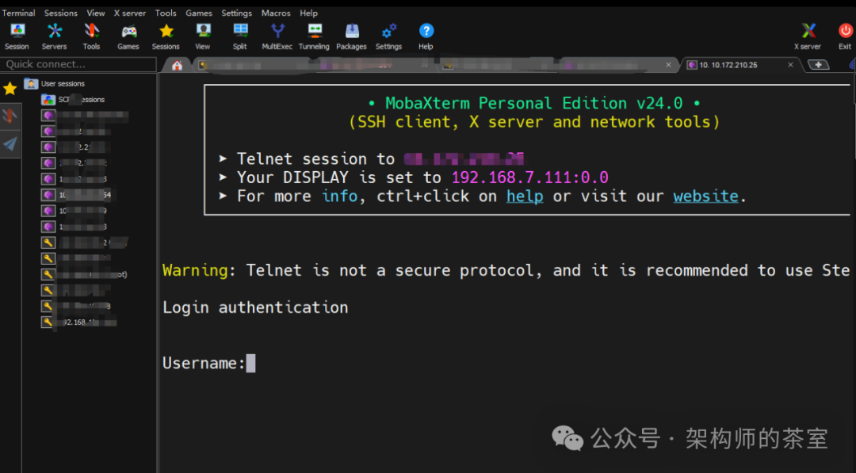The image size is (856, 473).
Task: Click the Quick connect input field
Action: coord(78,64)
